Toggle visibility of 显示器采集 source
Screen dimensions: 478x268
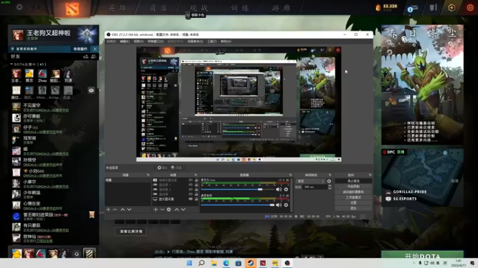point(191,199)
